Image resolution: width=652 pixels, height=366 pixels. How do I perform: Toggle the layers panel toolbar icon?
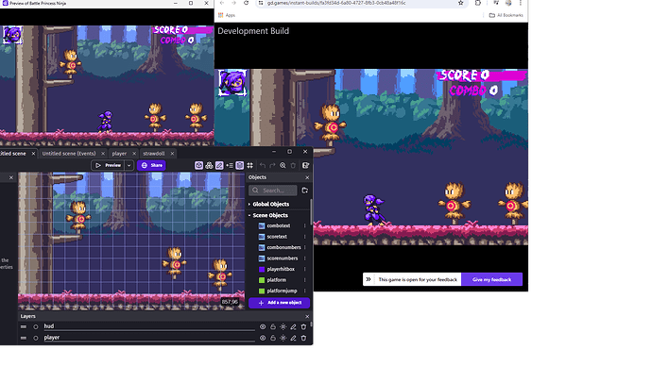(x=239, y=165)
